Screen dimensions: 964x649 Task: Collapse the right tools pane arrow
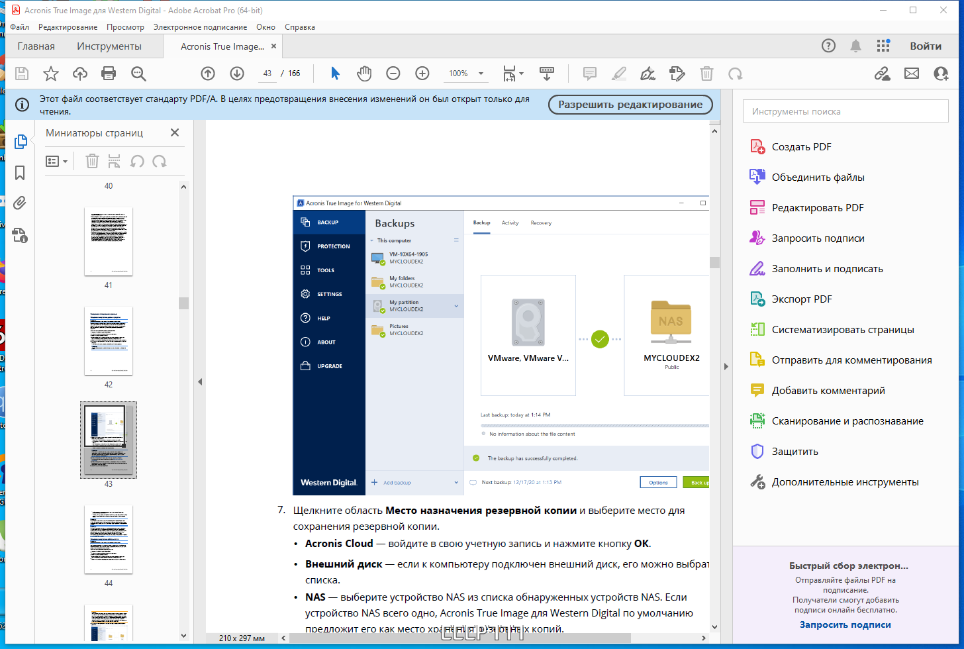pos(726,366)
